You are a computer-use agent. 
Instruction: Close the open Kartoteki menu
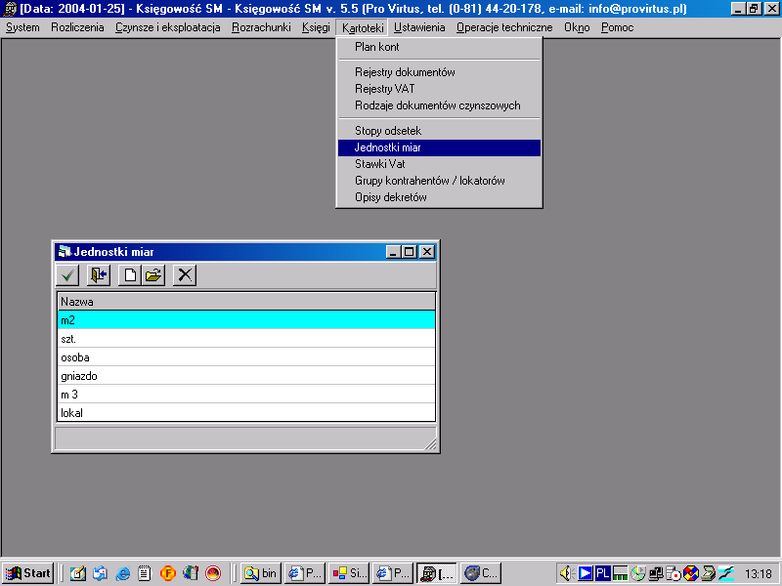pyautogui.click(x=363, y=27)
